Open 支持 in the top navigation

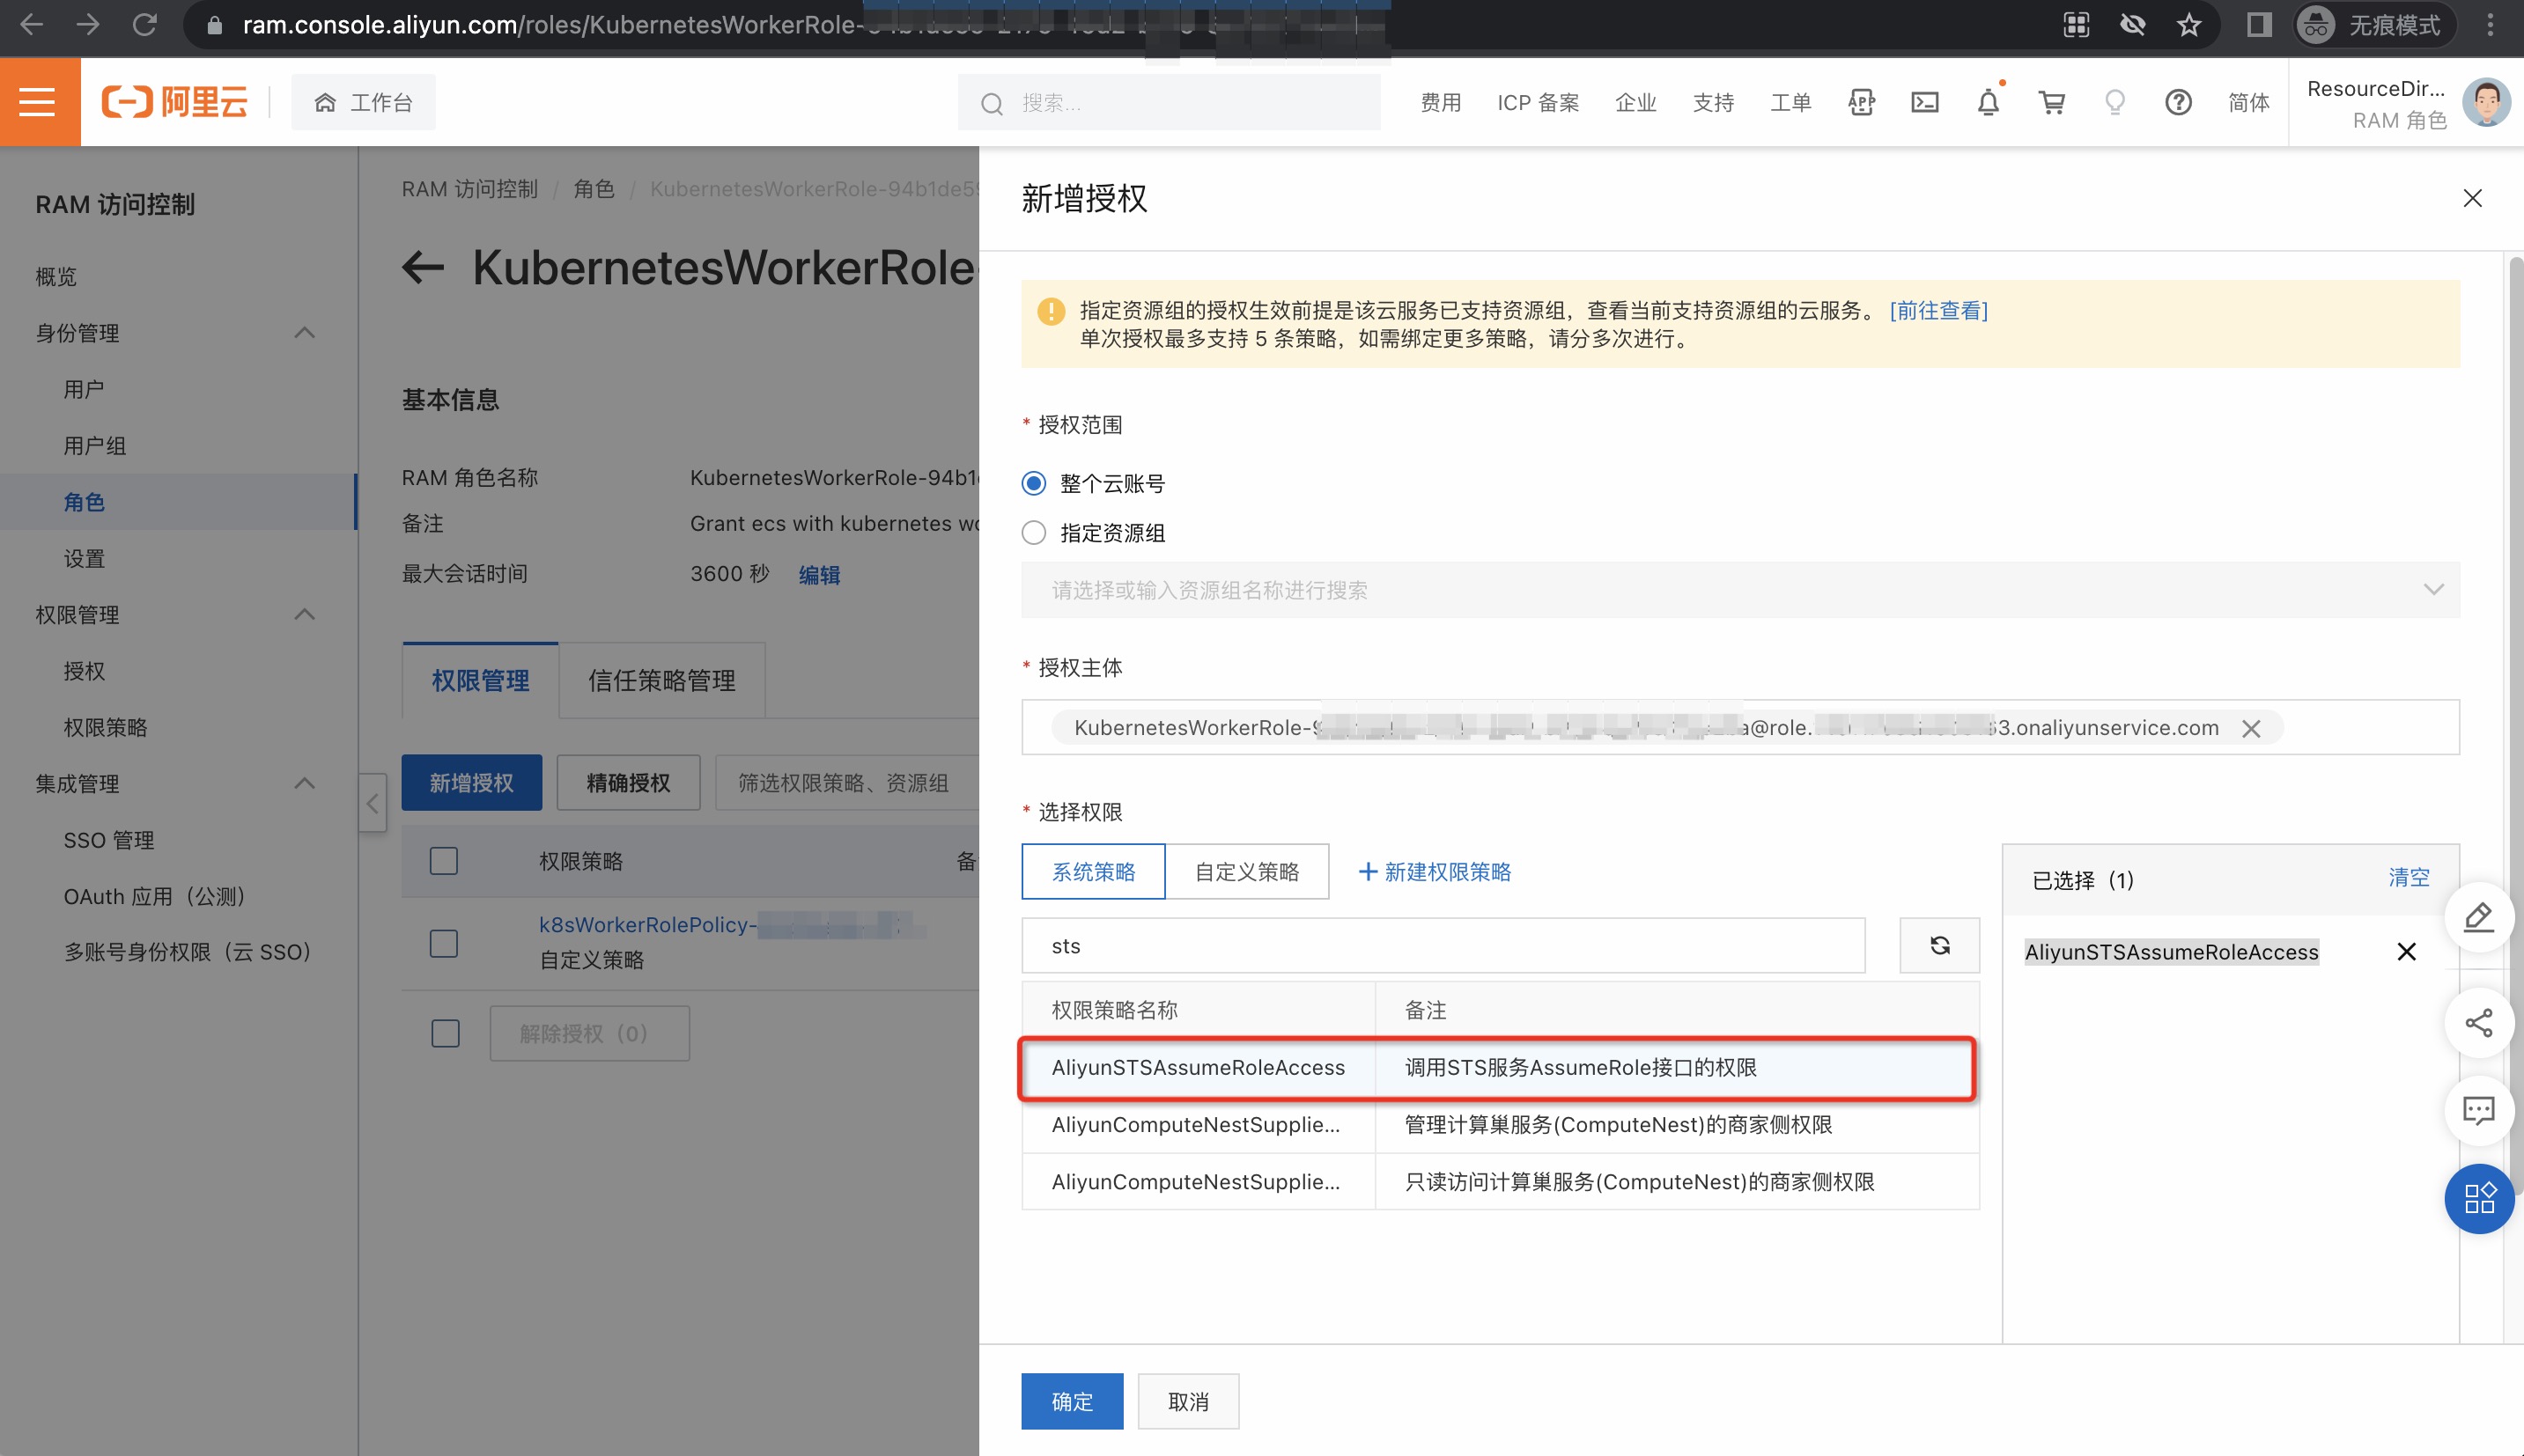(x=1713, y=103)
